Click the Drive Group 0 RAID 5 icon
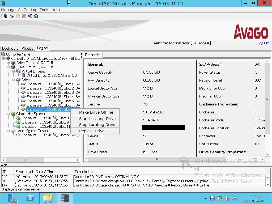272x204 pixels. [x=13, y=63]
